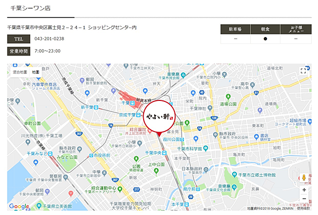Click 千葉市立郷土博物館 marker

(234, 174)
